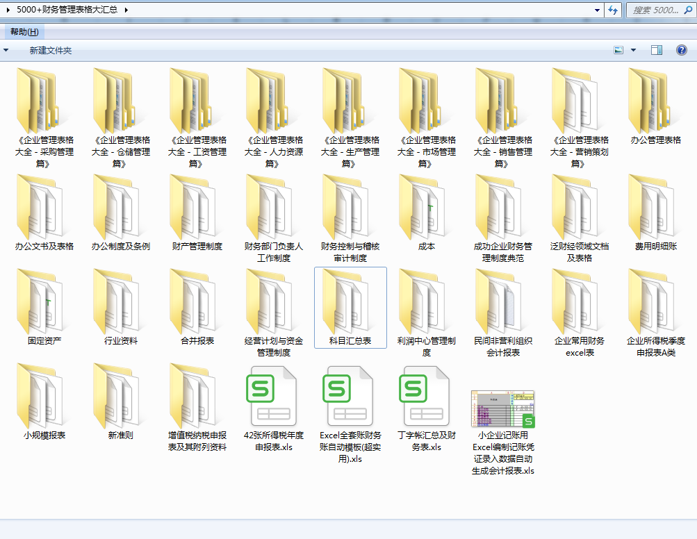Screen dimensions: 697x539
Task: Open the 《企业管理表格大全 - 仓储管理篇》 folder
Action: tap(120, 118)
